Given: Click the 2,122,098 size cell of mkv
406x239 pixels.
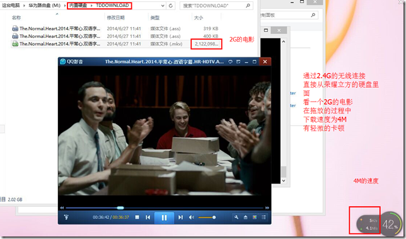Looking at the screenshot, I should (x=206, y=44).
